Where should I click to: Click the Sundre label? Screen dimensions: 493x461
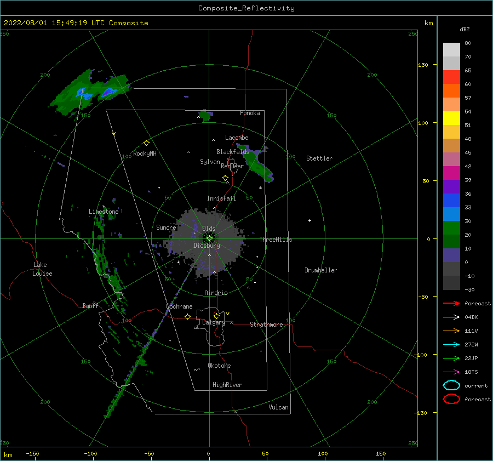[166, 227]
